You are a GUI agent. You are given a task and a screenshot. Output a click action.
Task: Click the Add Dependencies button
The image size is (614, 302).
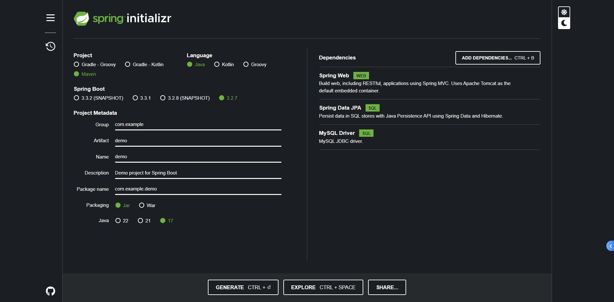(498, 58)
